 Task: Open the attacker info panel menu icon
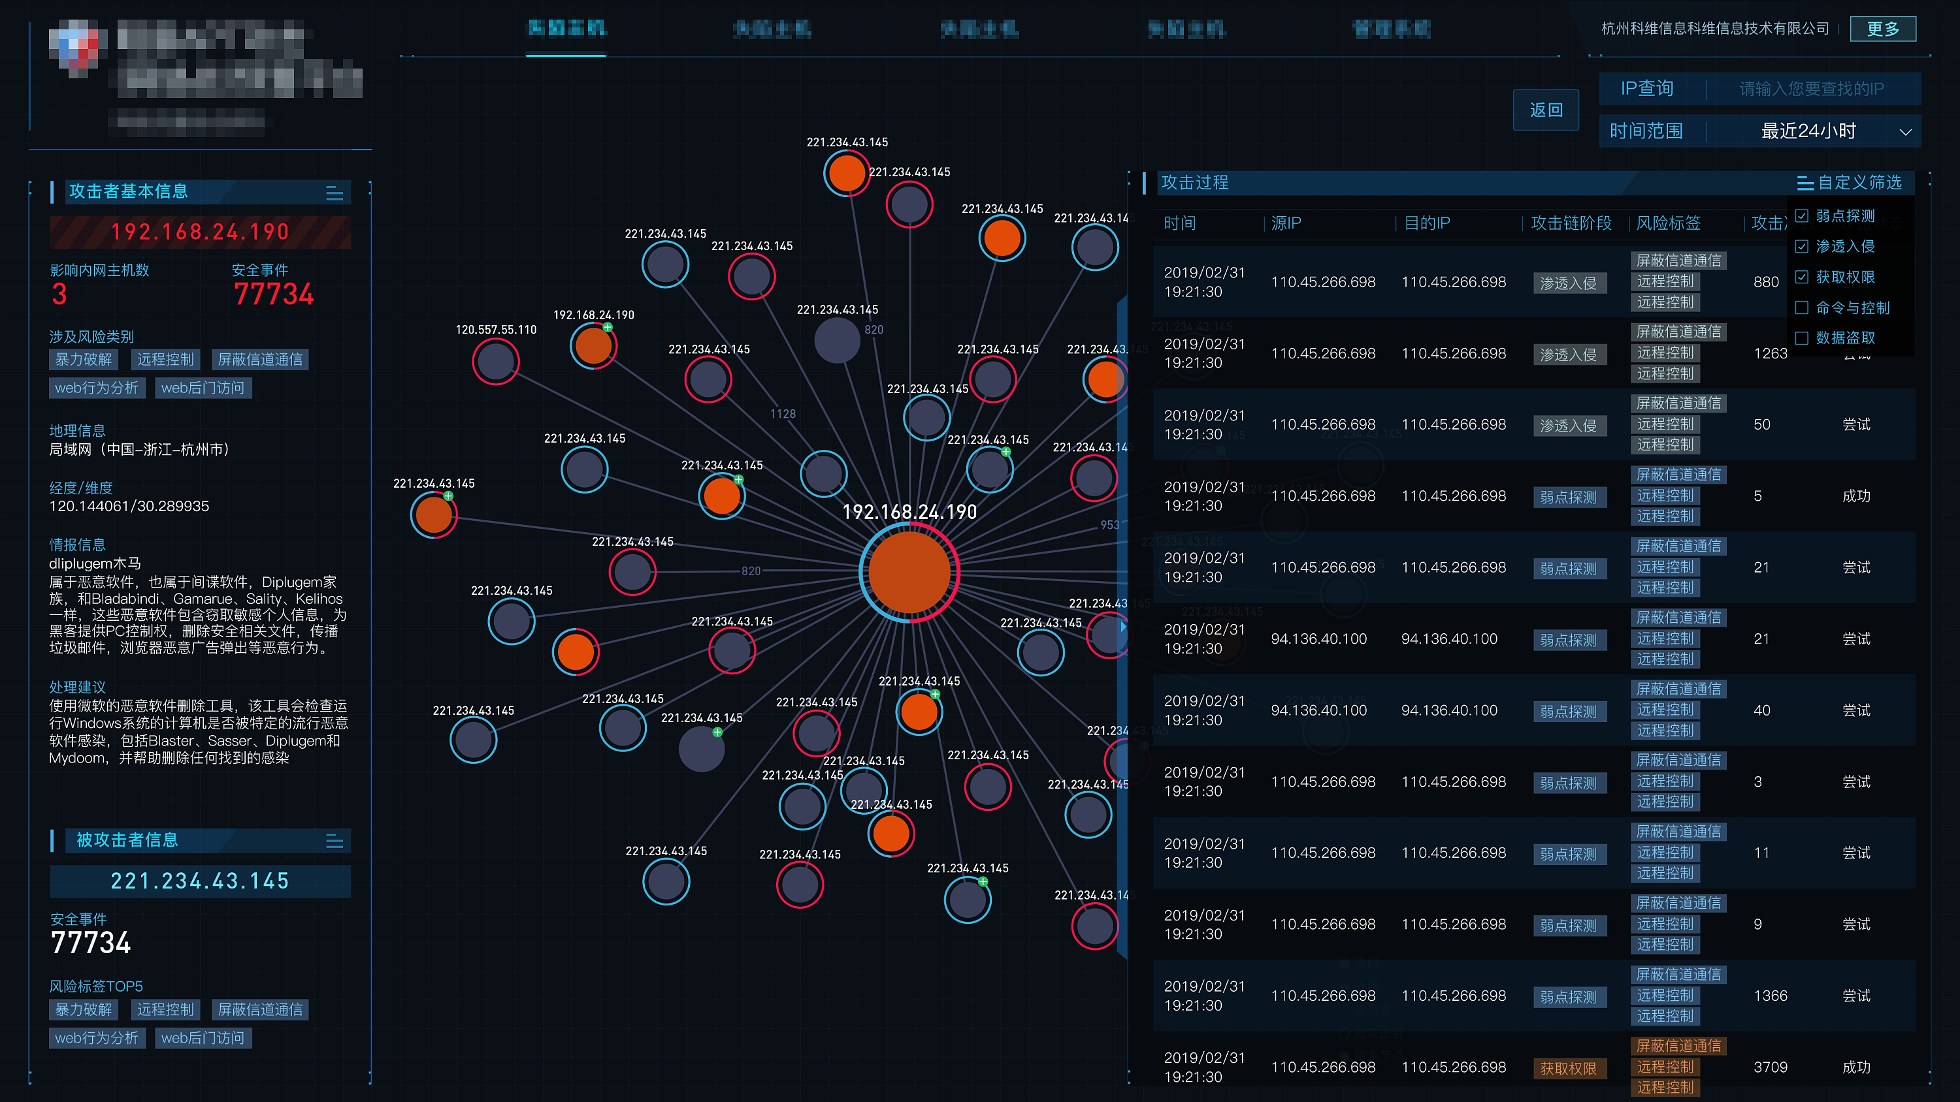click(334, 193)
